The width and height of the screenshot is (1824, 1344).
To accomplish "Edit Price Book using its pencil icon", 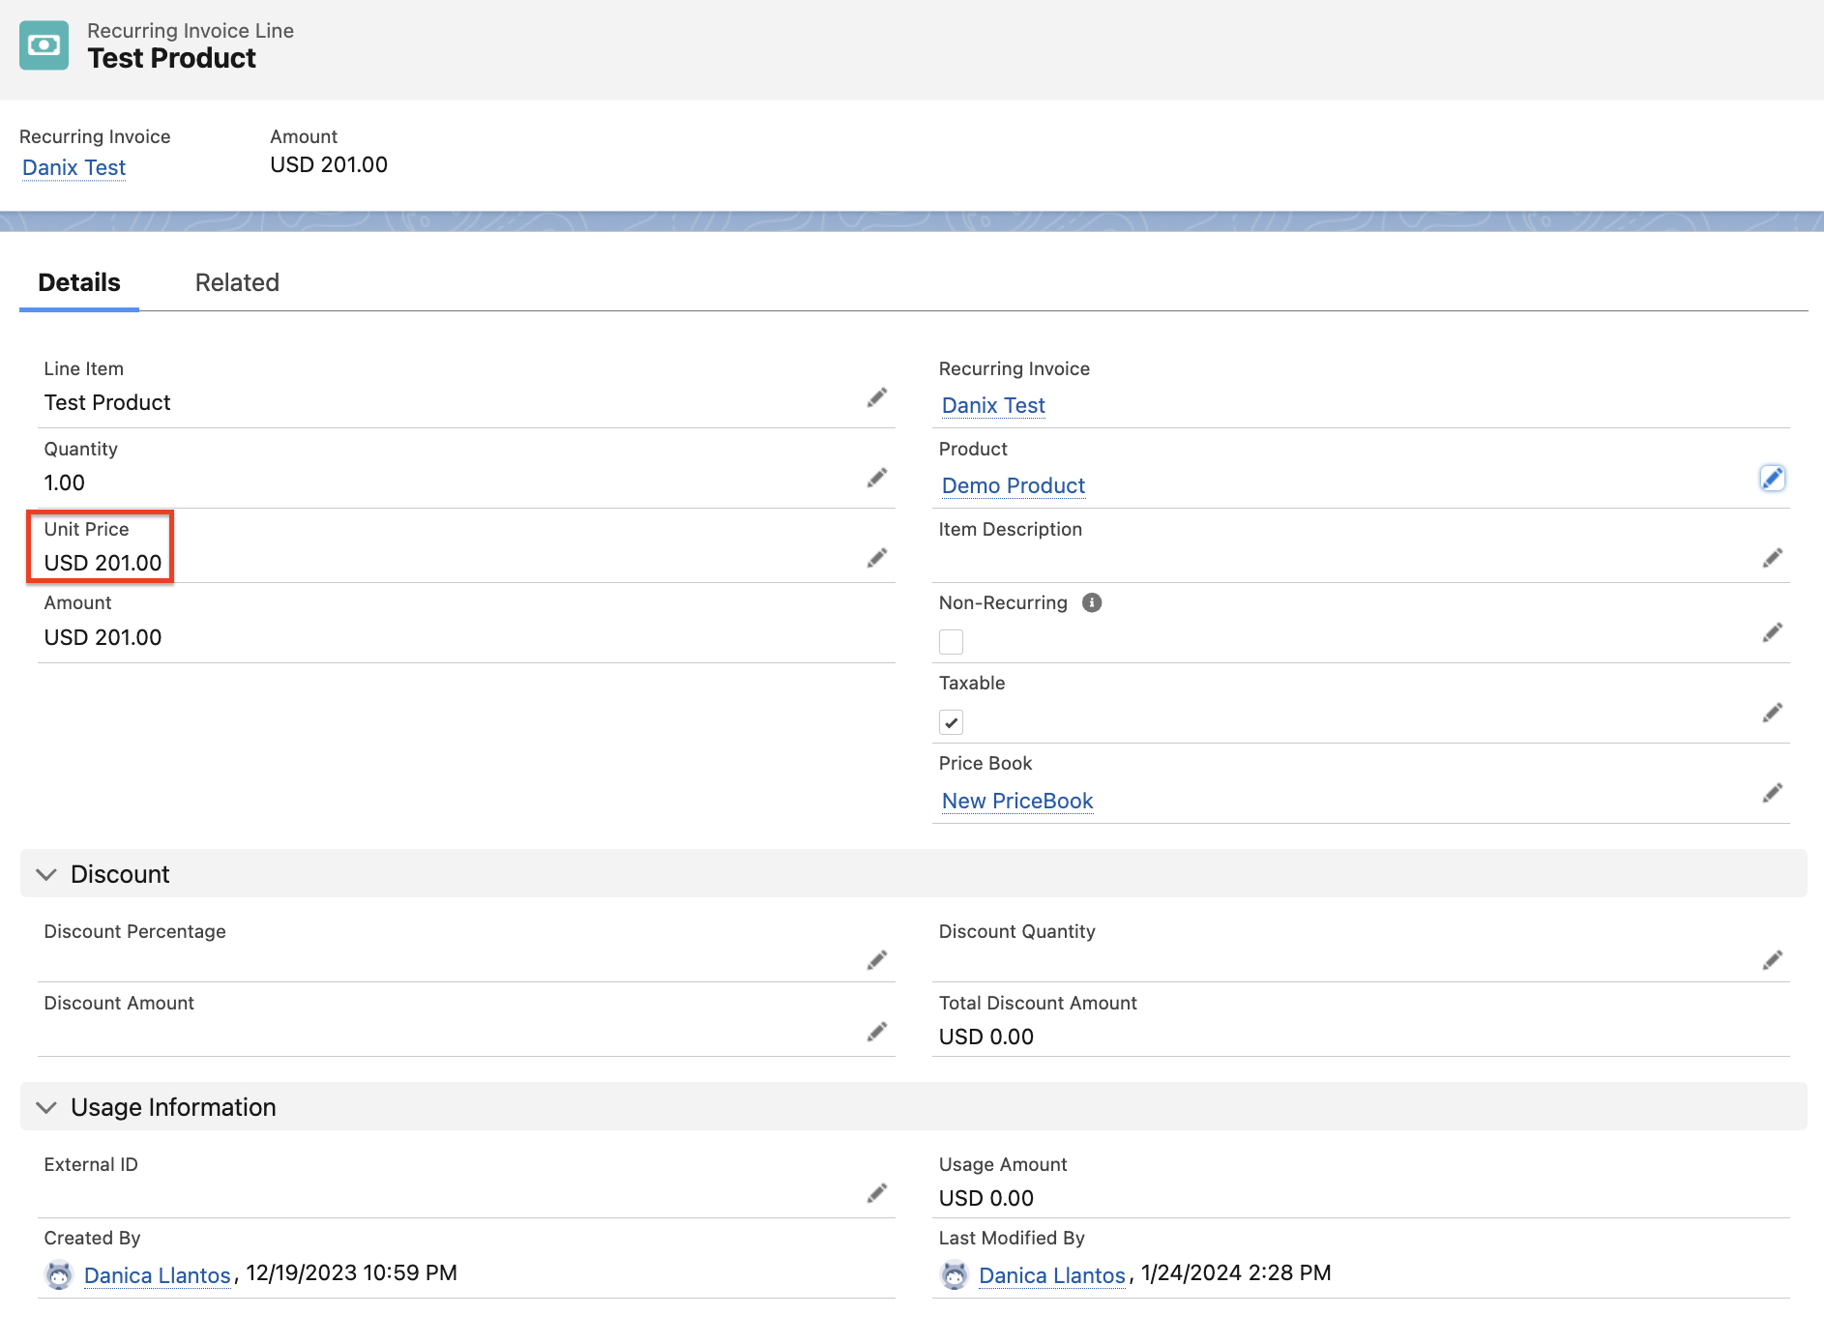I will point(1772,794).
